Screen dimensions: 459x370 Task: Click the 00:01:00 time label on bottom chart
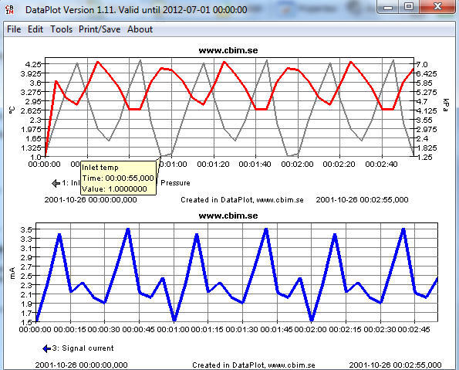[174, 330]
